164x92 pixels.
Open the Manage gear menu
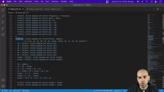coord(3,86)
